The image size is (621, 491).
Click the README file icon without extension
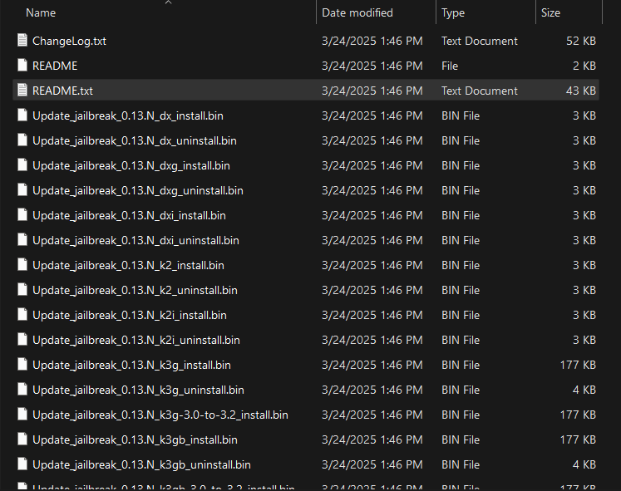[22, 66]
